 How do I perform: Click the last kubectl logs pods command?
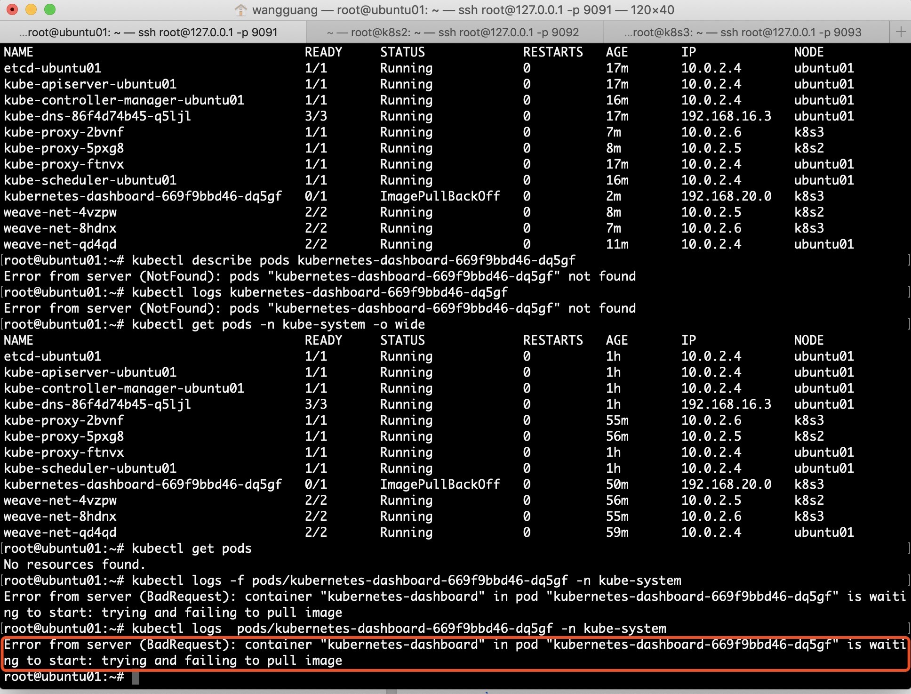[x=399, y=629]
